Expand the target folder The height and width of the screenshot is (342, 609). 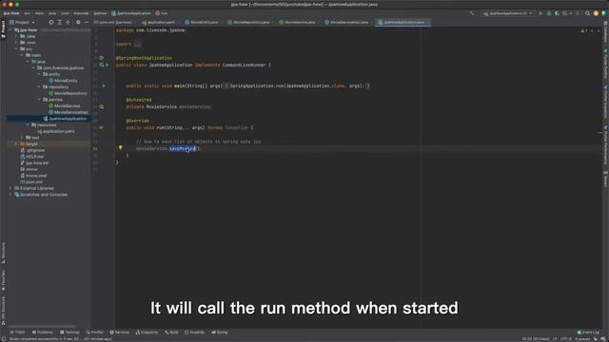click(16, 143)
